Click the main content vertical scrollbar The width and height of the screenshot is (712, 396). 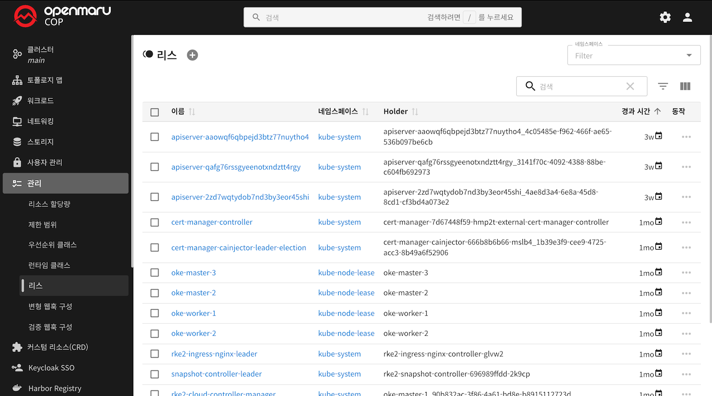click(x=710, y=178)
